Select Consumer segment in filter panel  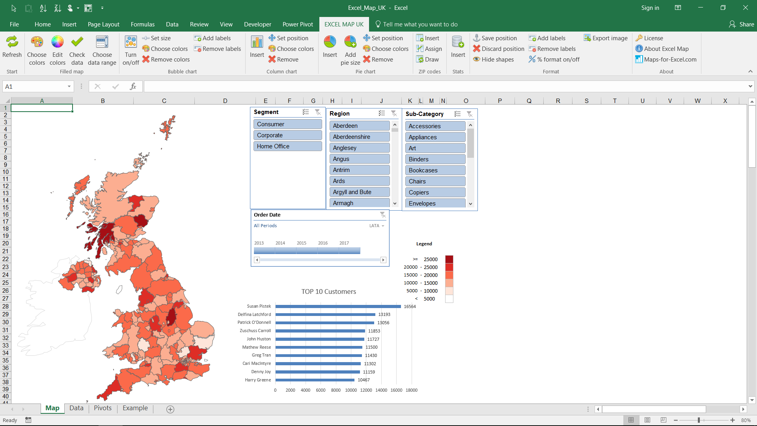[x=287, y=124]
